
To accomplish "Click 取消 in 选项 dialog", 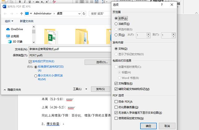I will pos(167,126).
